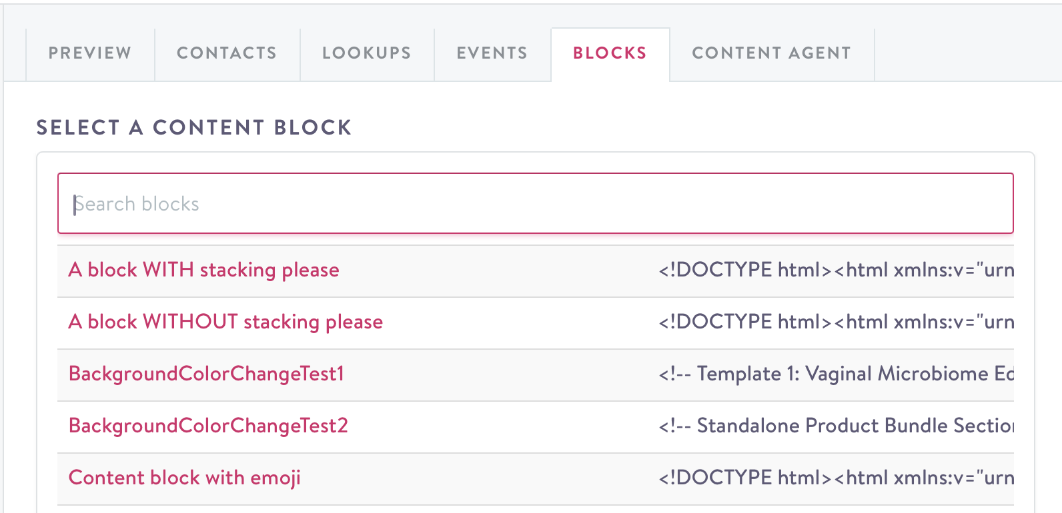Choose 'A block WITHOUT stacking please' block

(226, 322)
